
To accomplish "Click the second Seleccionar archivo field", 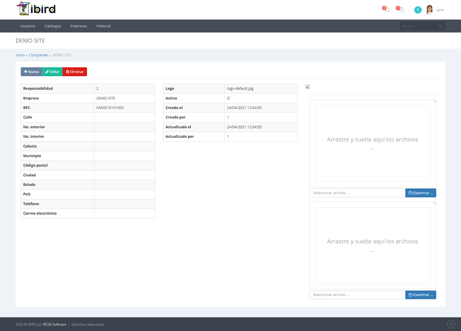I will tap(357, 295).
